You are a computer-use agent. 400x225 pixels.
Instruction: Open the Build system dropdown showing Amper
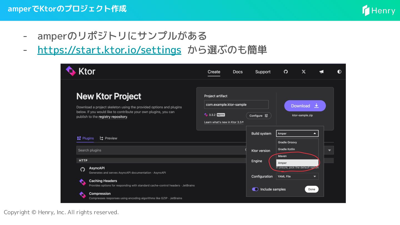tap(297, 134)
